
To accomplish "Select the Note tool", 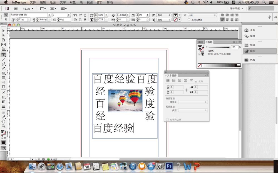I will 3,112.
